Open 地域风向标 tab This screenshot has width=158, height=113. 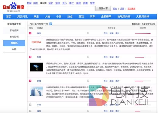point(124,16)
